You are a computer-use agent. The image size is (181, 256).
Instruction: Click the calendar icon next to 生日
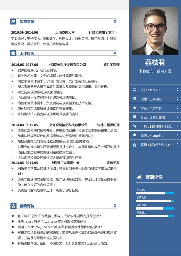[x=134, y=89]
